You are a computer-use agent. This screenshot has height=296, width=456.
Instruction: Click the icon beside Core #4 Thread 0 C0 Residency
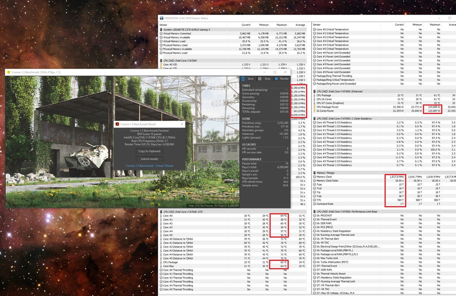click(315, 154)
